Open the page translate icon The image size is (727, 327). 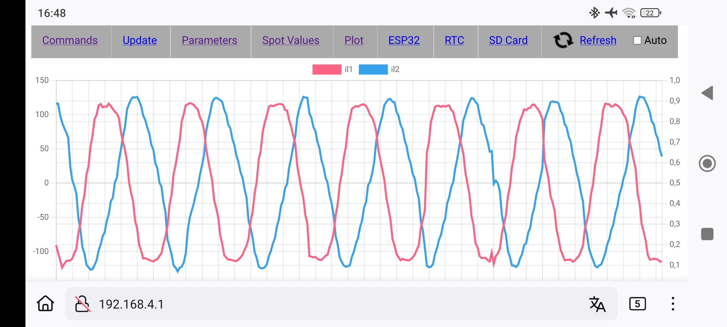[x=597, y=304]
